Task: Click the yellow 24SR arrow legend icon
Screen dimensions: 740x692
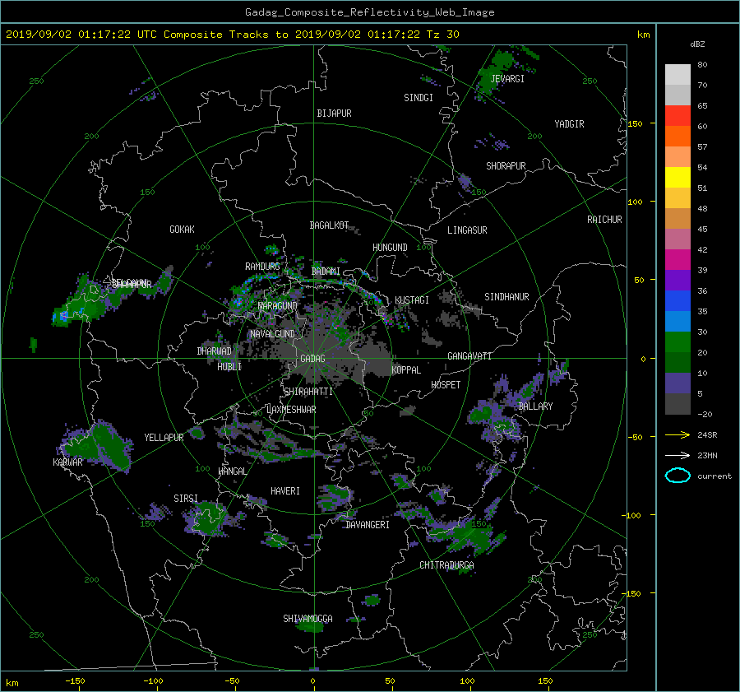Action: point(678,434)
